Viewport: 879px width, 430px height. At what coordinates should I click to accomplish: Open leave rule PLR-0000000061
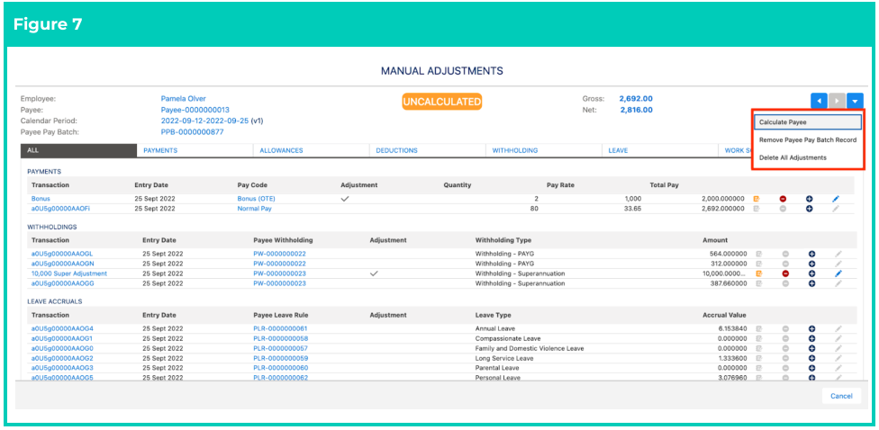click(x=280, y=328)
